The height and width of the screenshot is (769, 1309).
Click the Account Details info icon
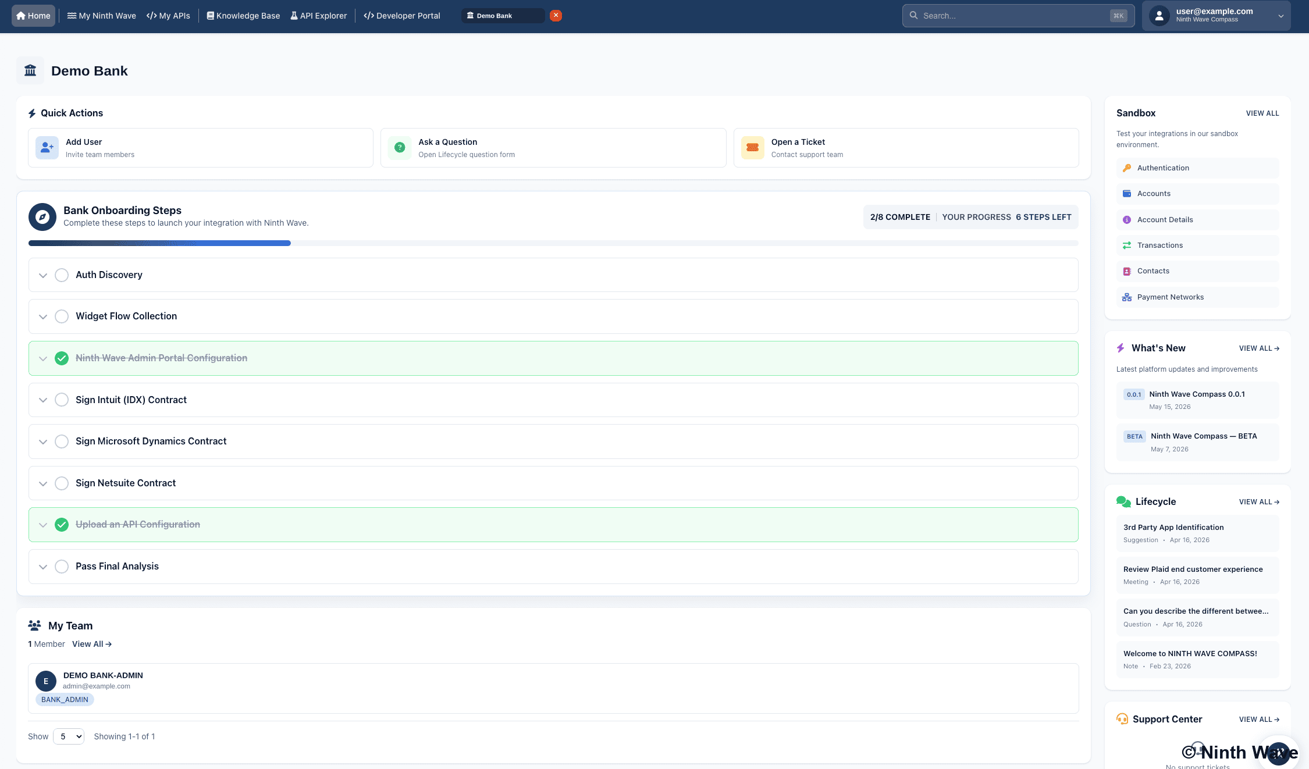[1127, 220]
